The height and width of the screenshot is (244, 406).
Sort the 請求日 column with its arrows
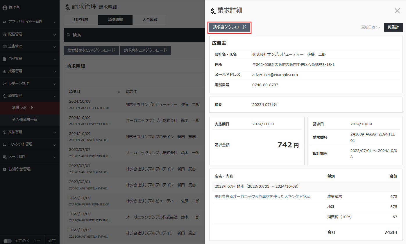pyautogui.click(x=119, y=91)
